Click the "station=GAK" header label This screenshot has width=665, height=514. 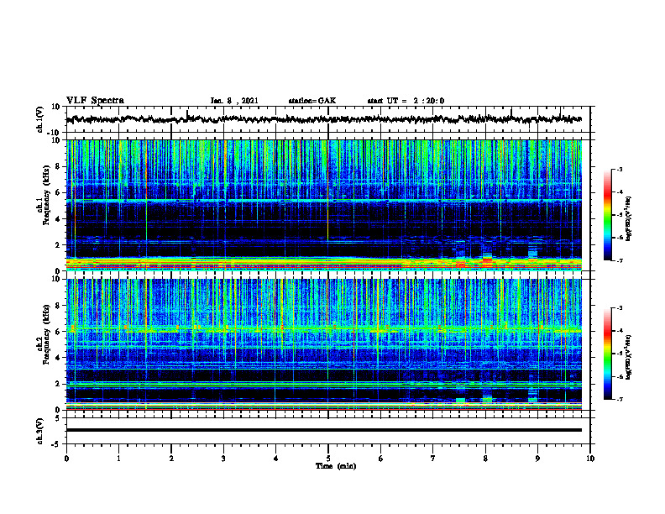click(x=312, y=101)
